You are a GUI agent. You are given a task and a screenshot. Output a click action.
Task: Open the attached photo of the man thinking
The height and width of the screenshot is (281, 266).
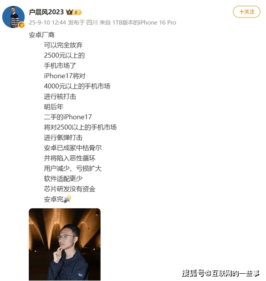65,244
